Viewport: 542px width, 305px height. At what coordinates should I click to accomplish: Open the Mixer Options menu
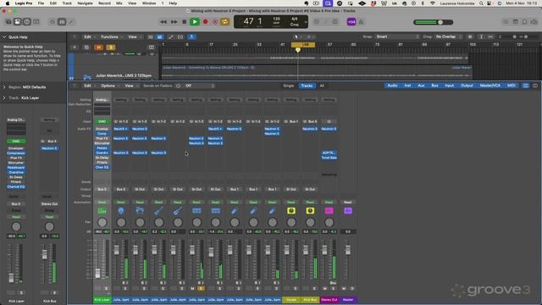pos(109,86)
